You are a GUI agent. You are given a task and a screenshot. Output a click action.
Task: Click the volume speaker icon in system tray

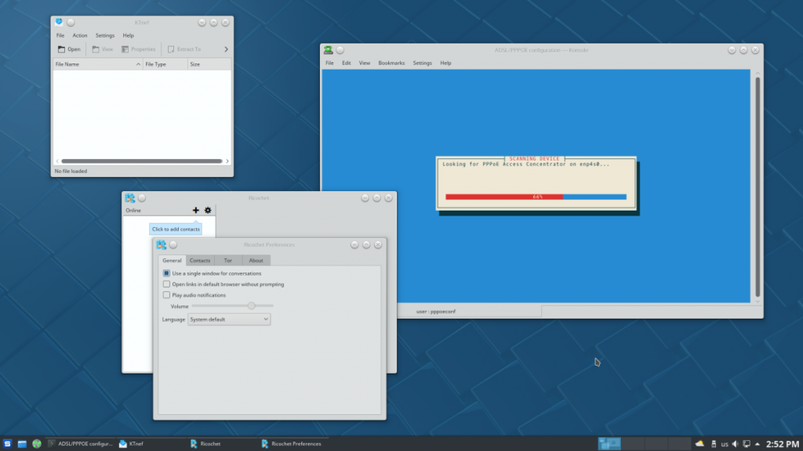(735, 444)
